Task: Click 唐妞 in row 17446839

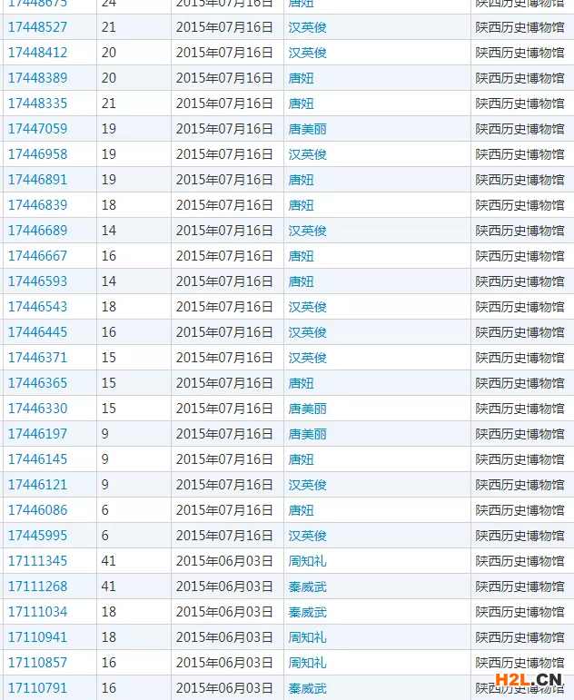Action: pyautogui.click(x=301, y=206)
